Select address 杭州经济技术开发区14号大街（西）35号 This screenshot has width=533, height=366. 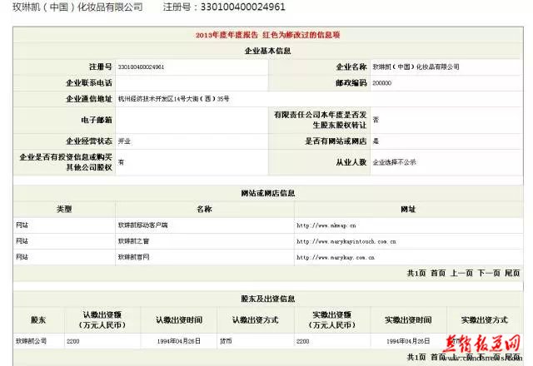(x=173, y=99)
